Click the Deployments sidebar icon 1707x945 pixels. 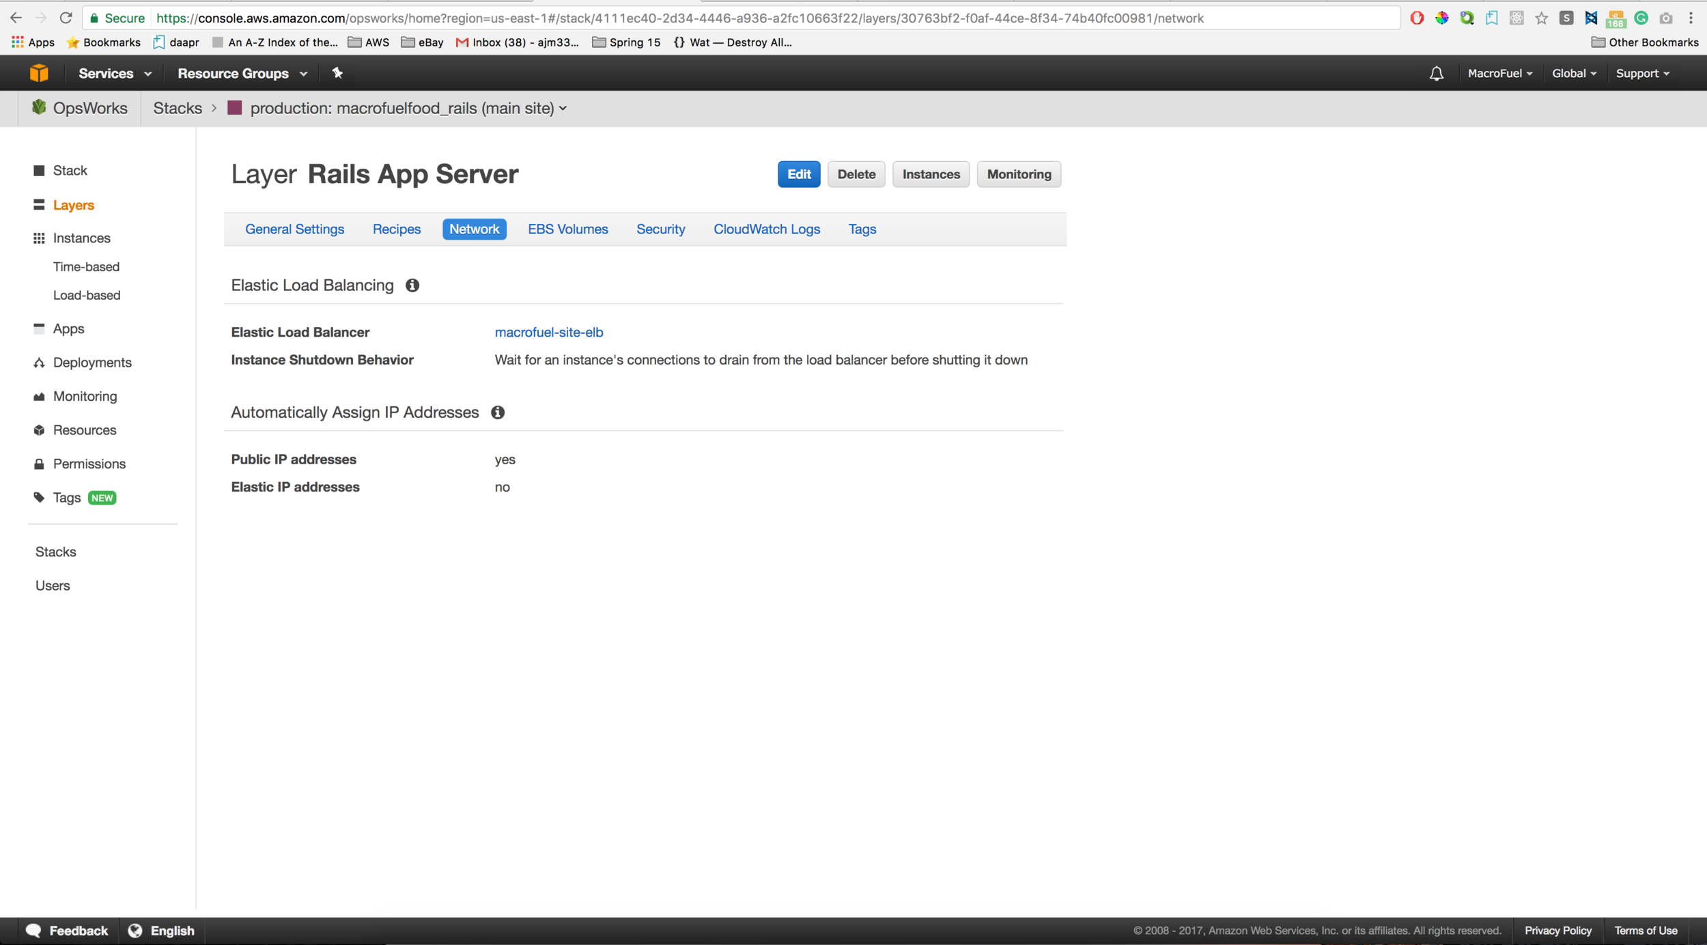tap(40, 362)
